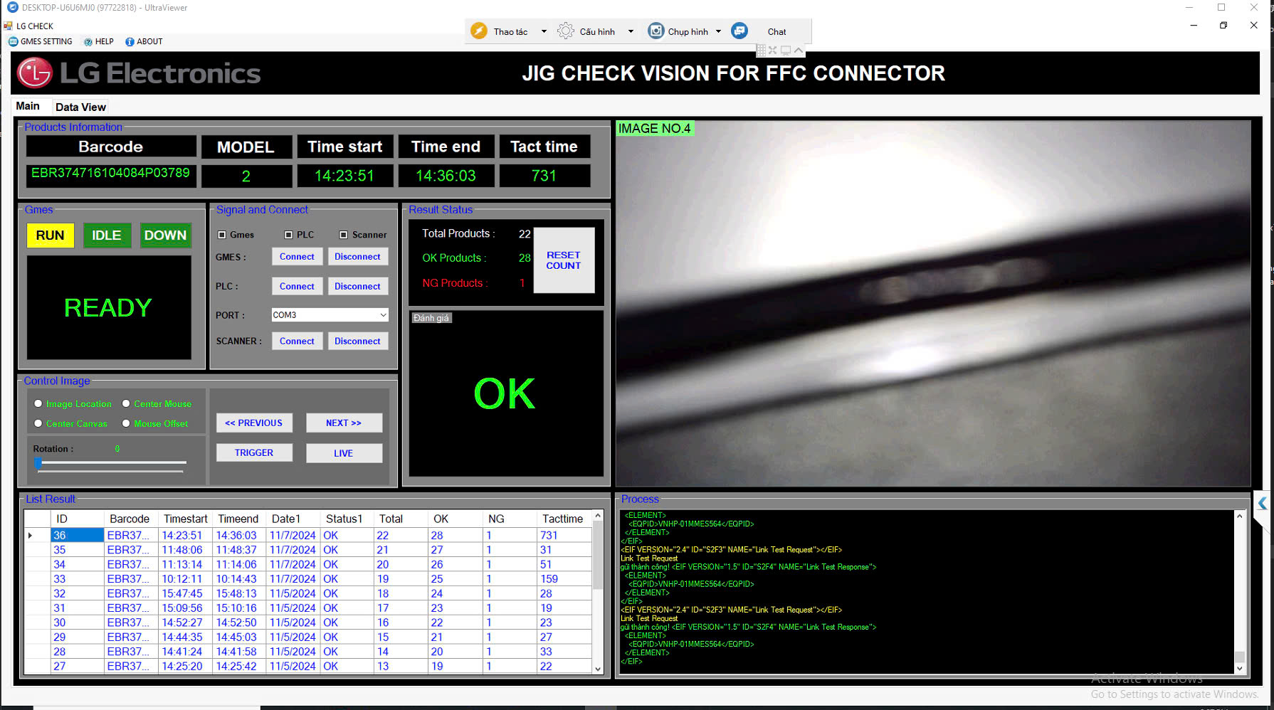Switch to the Data View tab
1274x710 pixels.
click(x=80, y=107)
